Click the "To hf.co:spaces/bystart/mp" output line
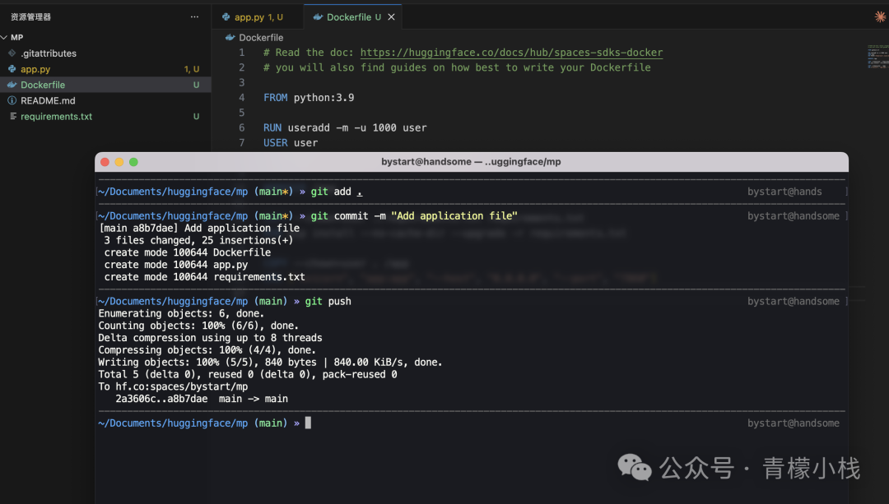Image resolution: width=889 pixels, height=504 pixels. tap(173, 386)
